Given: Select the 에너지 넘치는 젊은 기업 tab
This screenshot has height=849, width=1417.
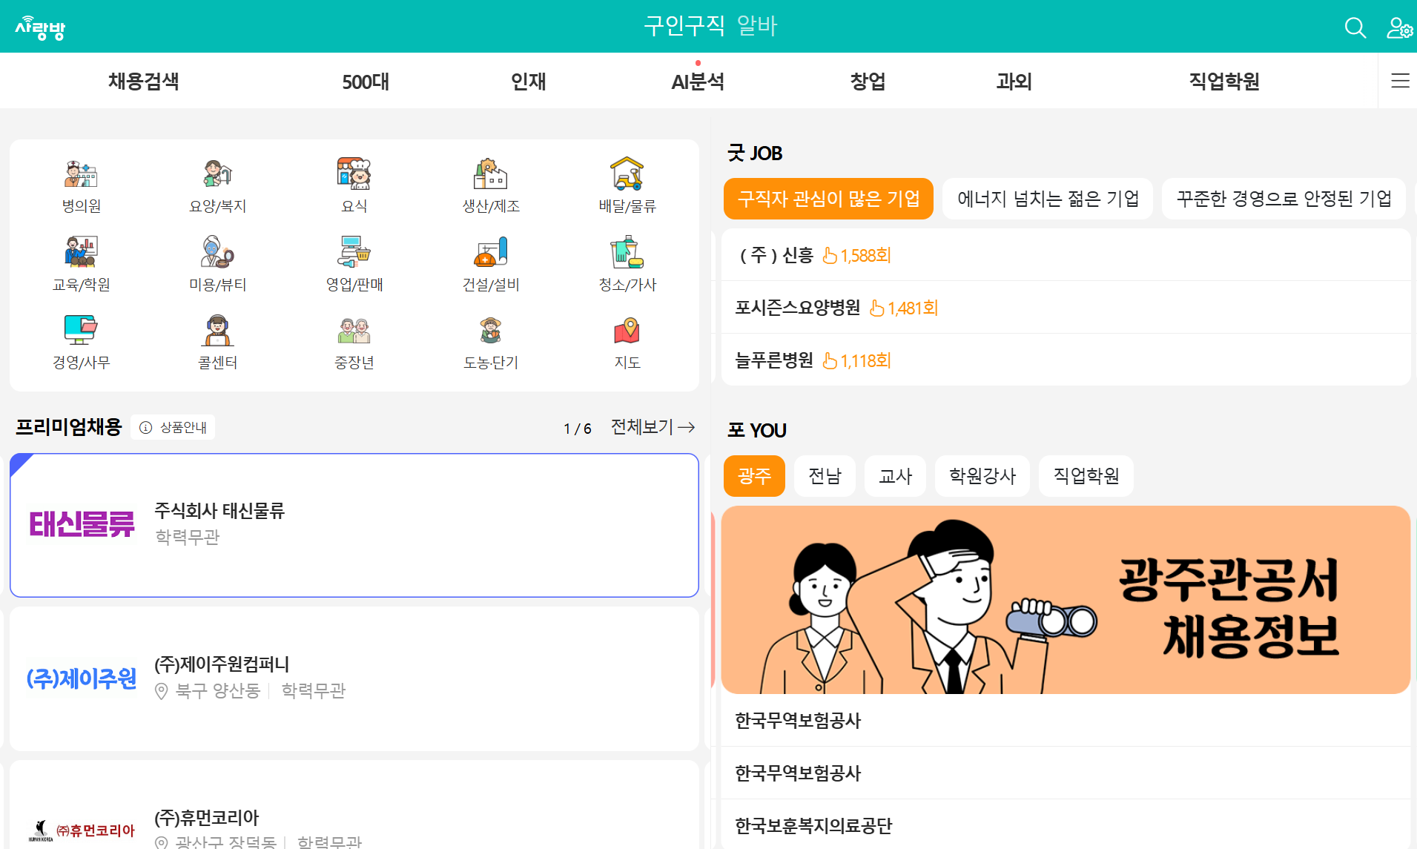Looking at the screenshot, I should (x=1048, y=199).
